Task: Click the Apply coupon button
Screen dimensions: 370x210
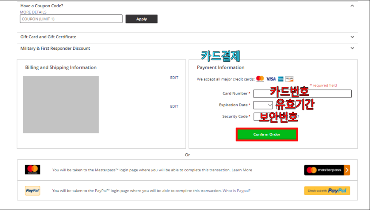Action: 142,19
